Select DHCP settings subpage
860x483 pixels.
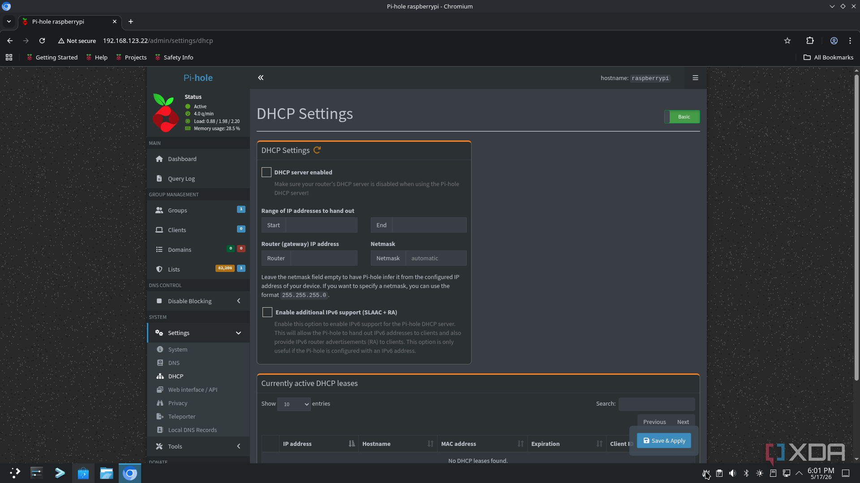coord(175,377)
